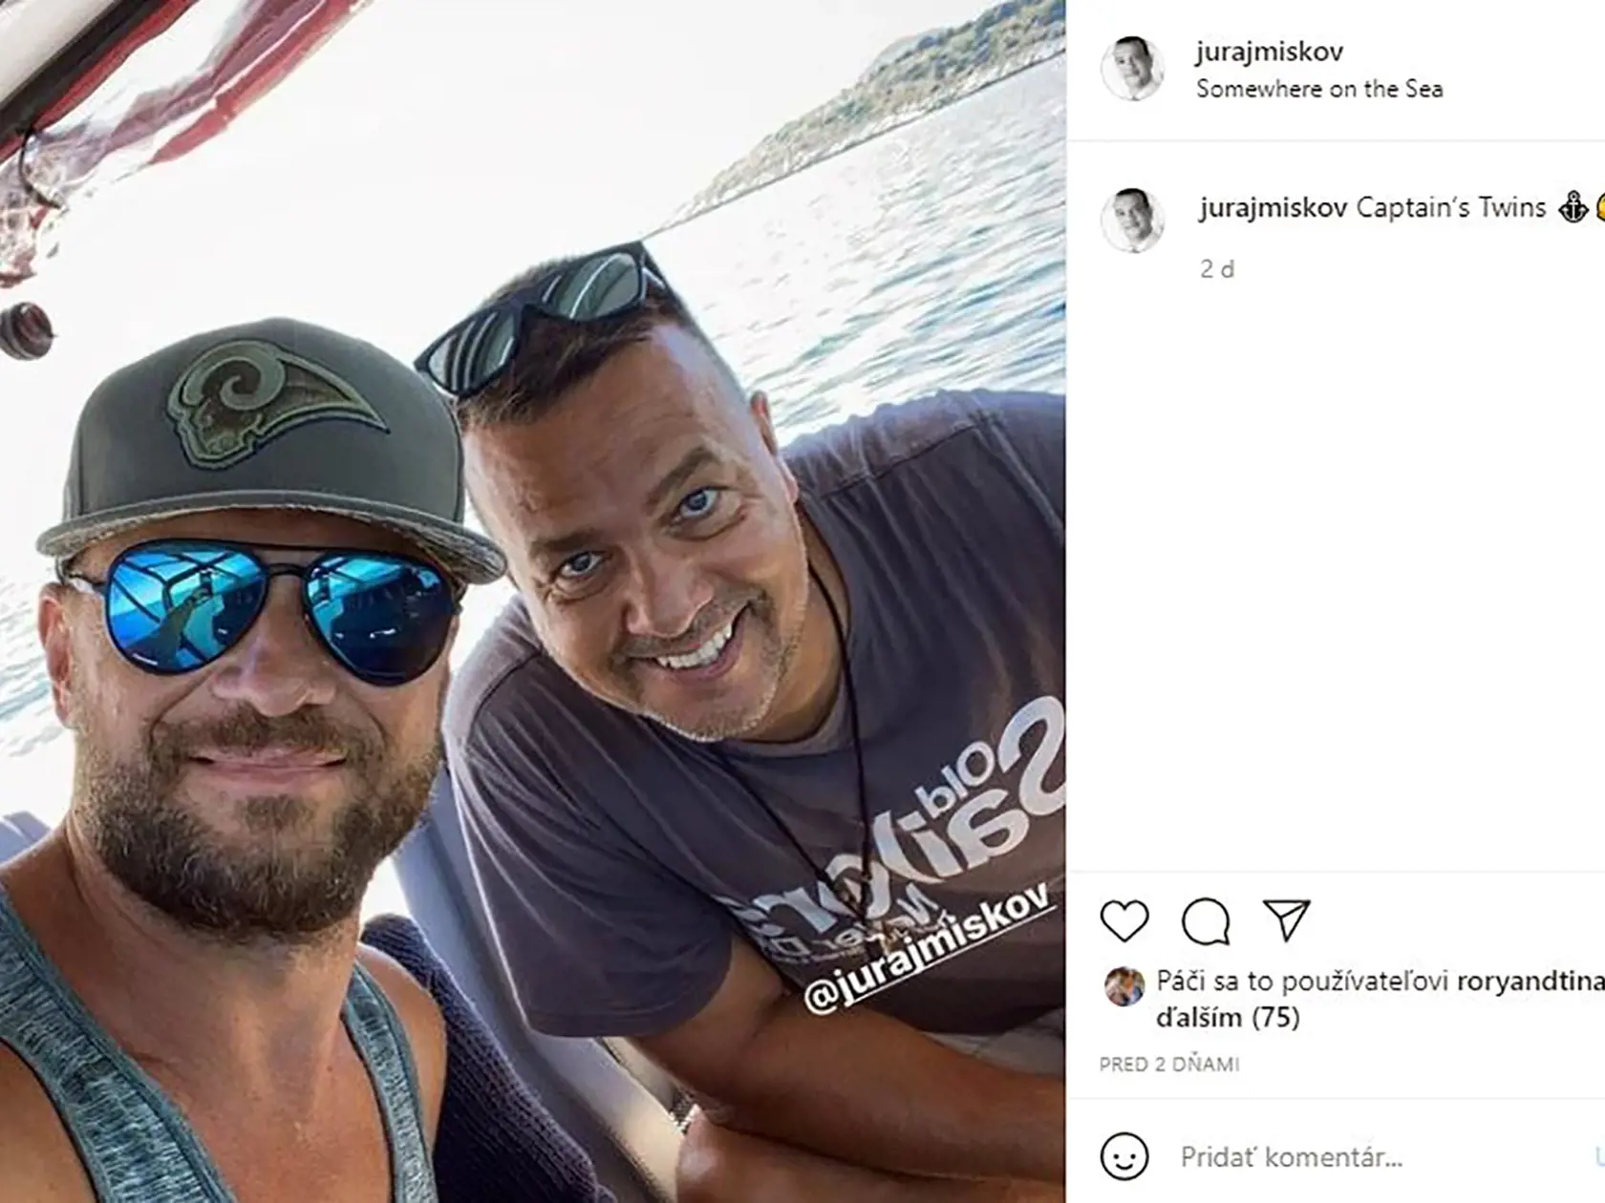The width and height of the screenshot is (1605, 1203).
Task: Open the jurajmiskov username in the header
Action: tap(1270, 52)
